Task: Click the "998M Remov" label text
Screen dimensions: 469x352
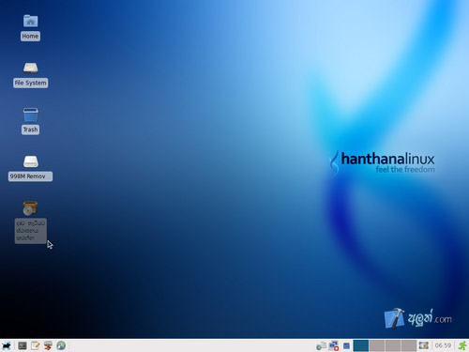Action: [30, 176]
